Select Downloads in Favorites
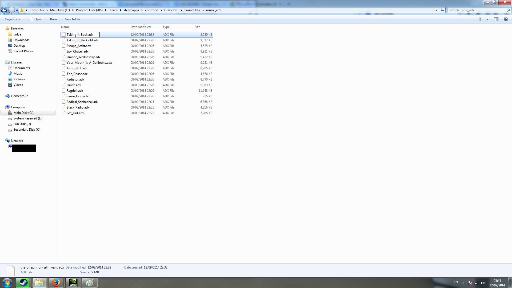 point(21,40)
